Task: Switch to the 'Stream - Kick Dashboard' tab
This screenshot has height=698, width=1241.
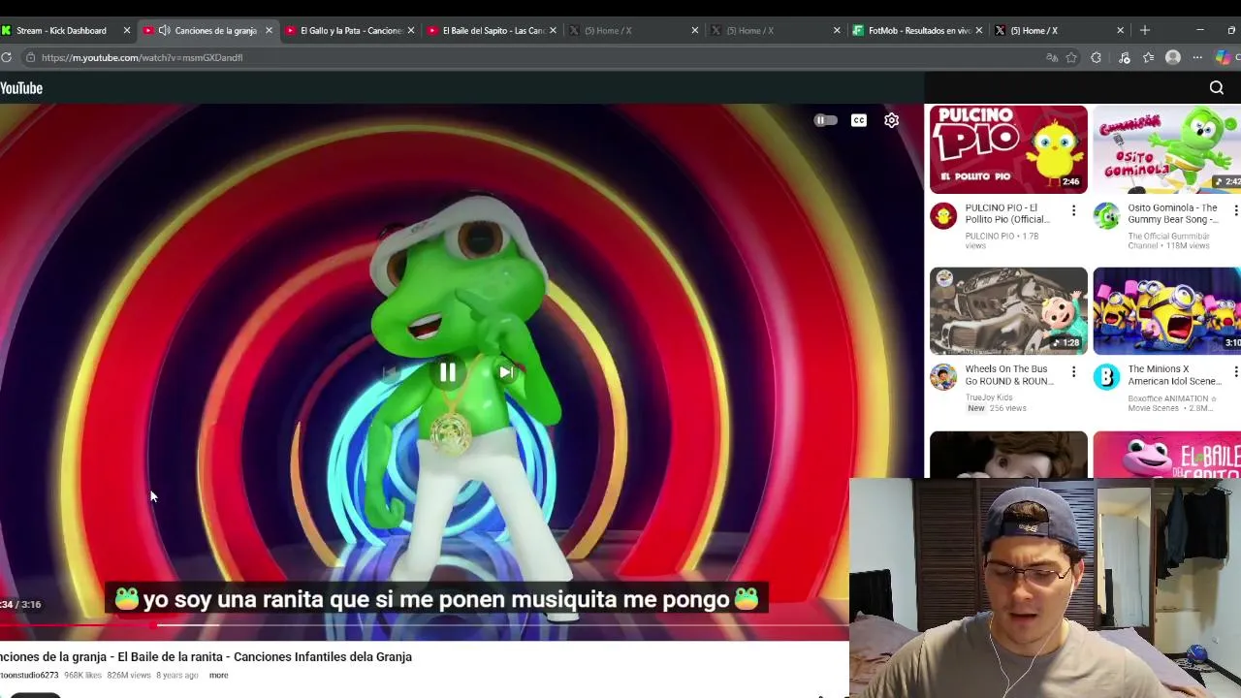Action: [60, 30]
